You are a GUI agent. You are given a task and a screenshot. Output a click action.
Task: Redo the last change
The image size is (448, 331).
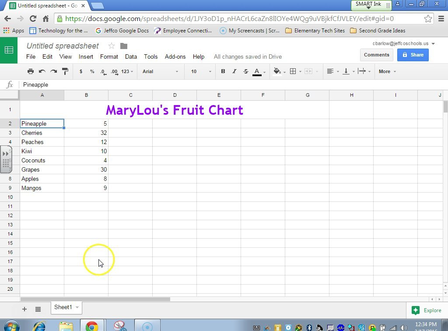click(x=52, y=71)
